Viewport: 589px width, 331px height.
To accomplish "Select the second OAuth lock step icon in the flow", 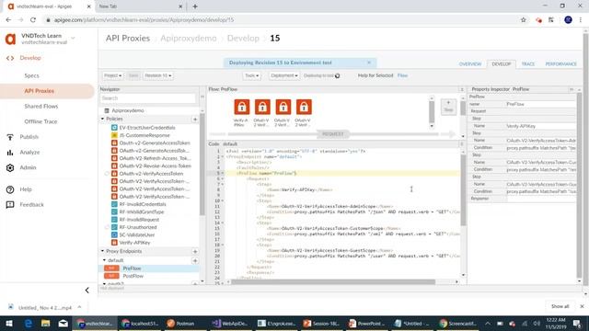I will (262, 107).
